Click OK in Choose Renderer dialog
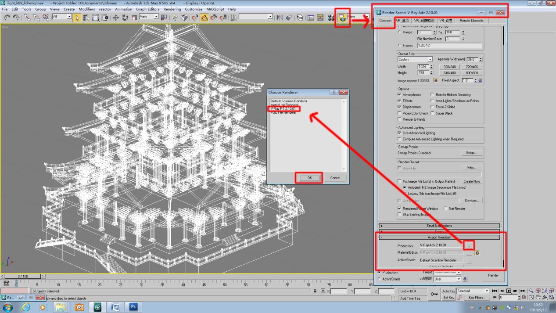This screenshot has width=556, height=313. (309, 178)
